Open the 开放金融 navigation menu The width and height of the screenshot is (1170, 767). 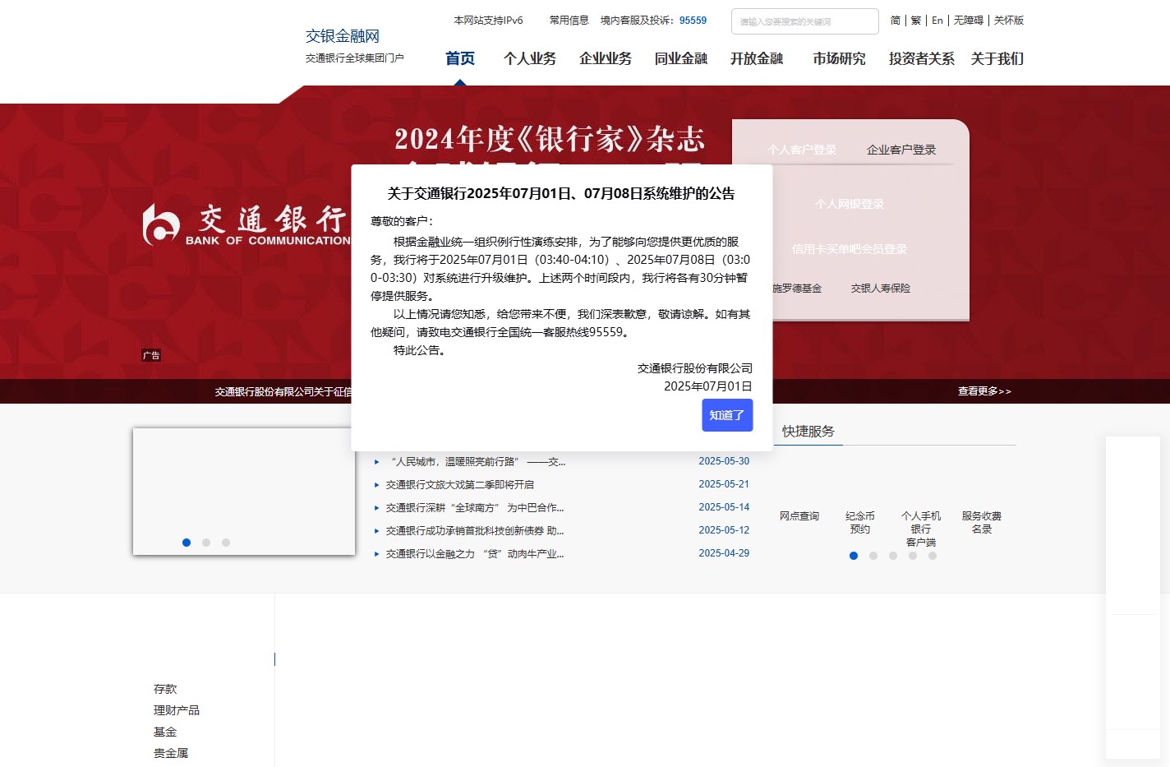[x=757, y=58]
